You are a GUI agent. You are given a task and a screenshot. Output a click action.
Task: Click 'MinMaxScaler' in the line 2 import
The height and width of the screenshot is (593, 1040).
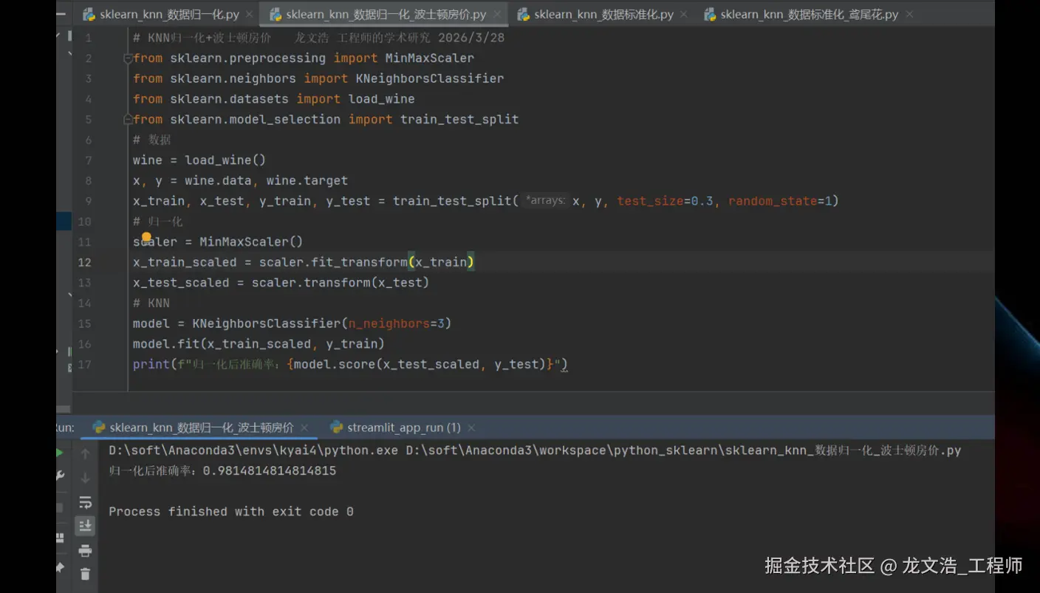point(429,58)
